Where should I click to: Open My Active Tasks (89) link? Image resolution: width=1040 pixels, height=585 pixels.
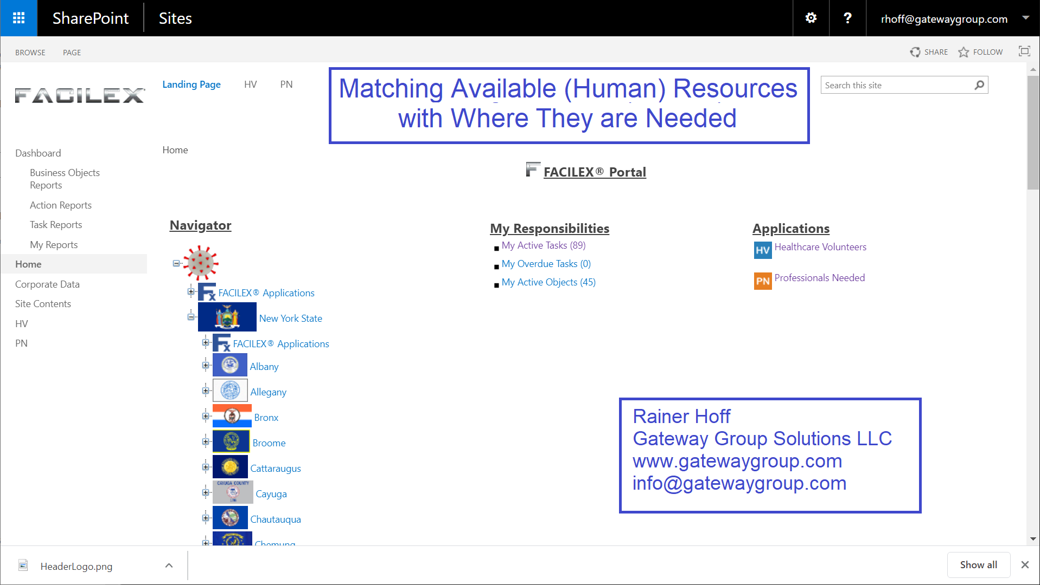(x=544, y=245)
